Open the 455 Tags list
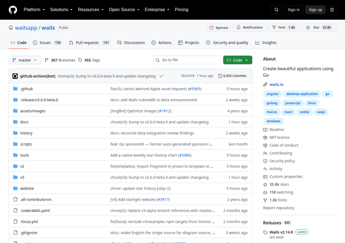The height and width of the screenshot is (243, 345). point(89,60)
